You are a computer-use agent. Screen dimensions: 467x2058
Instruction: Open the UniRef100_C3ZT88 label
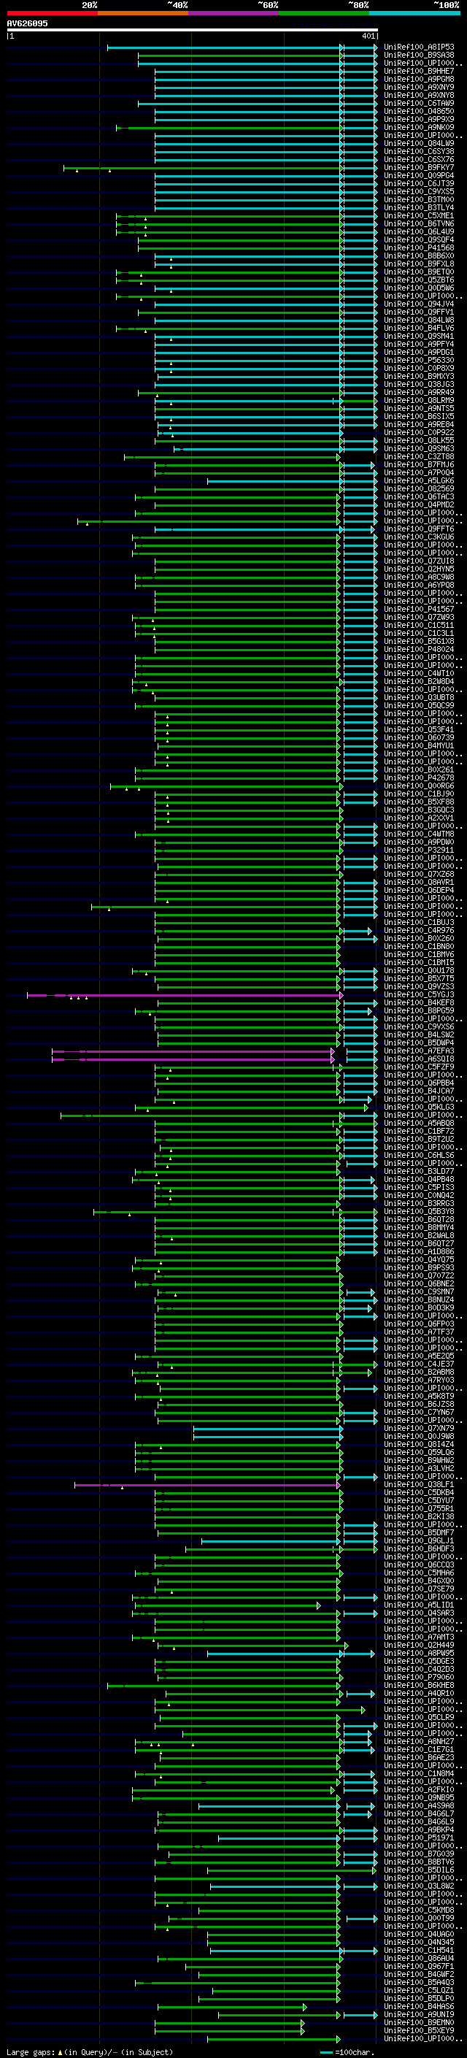pos(418,456)
